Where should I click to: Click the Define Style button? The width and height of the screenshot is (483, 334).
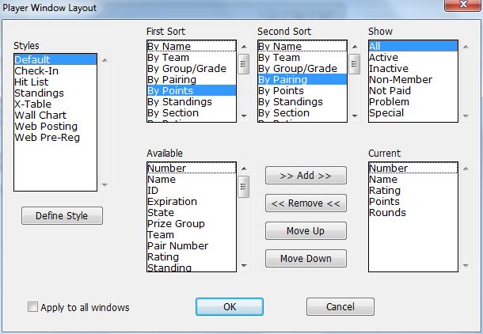[63, 216]
